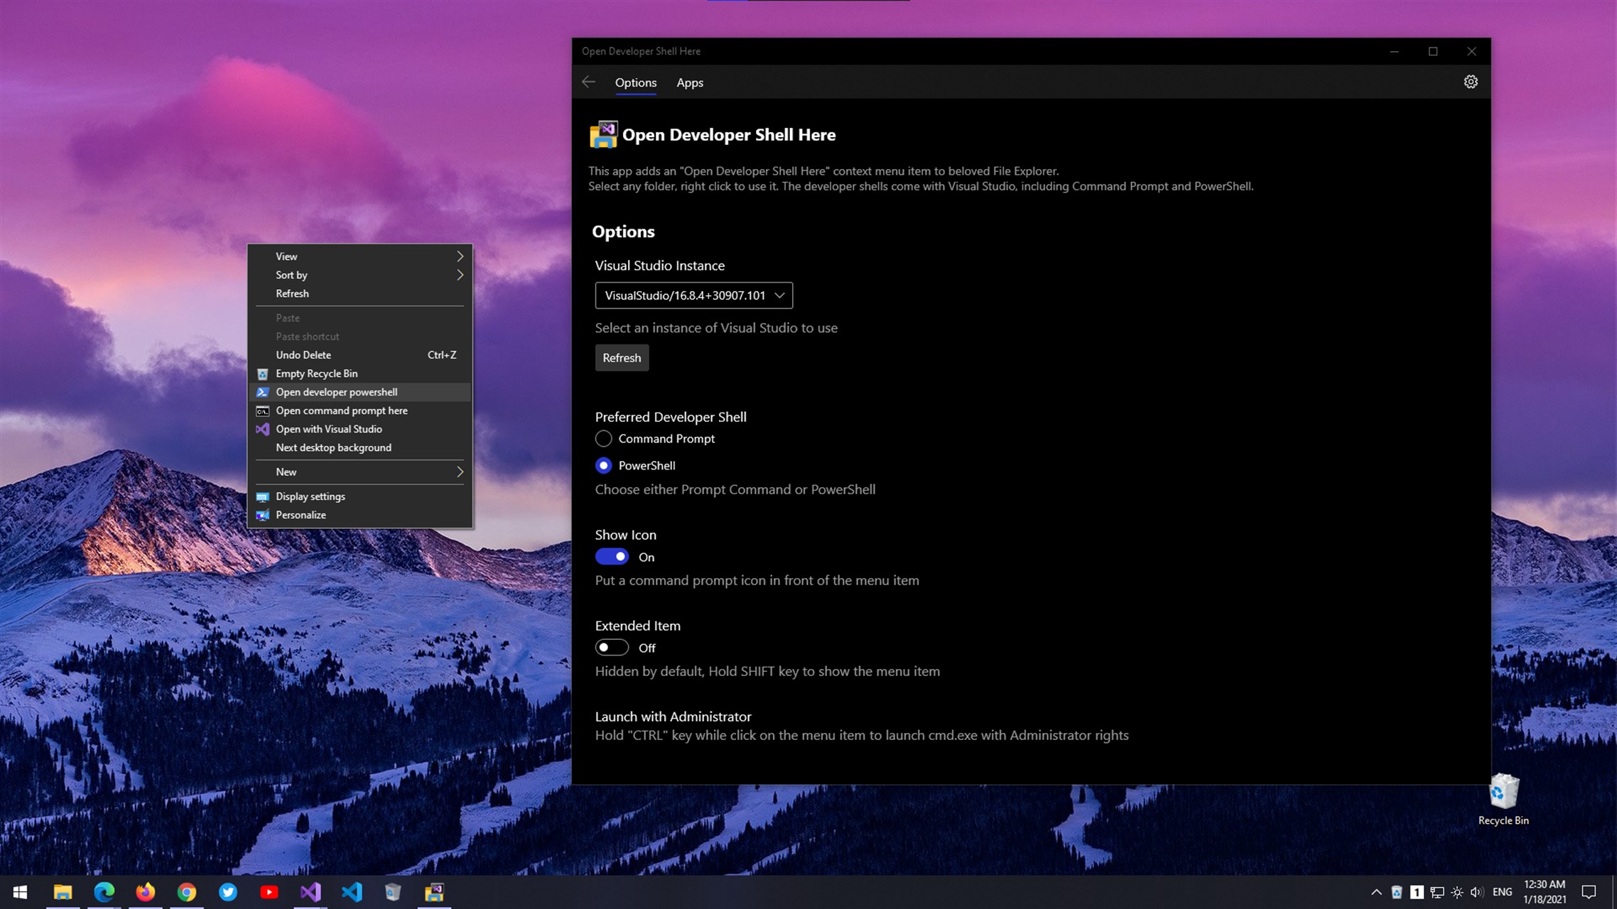Turn off the Show Icon toggle
Image resolution: width=1617 pixels, height=909 pixels.
click(612, 557)
